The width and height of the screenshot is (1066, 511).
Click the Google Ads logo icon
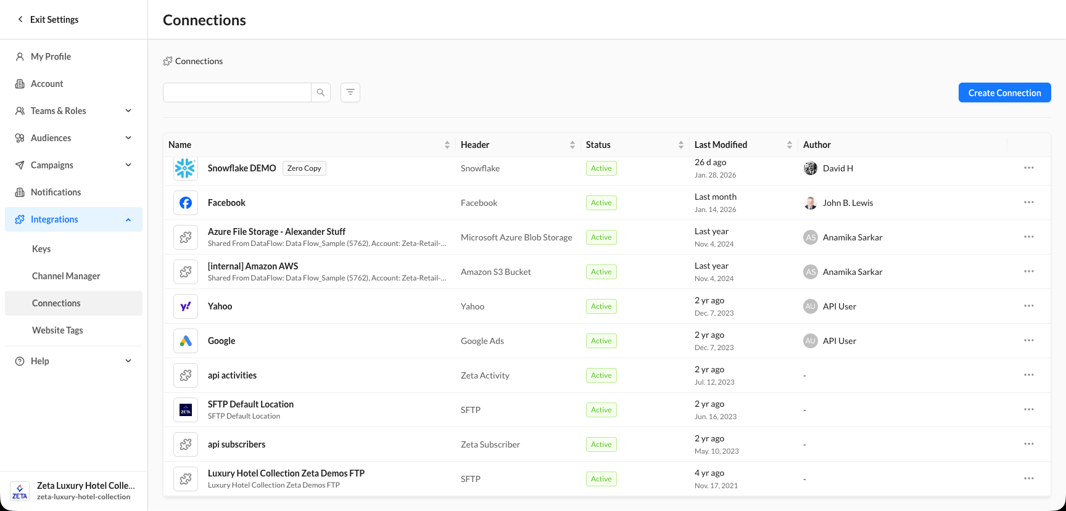(185, 341)
